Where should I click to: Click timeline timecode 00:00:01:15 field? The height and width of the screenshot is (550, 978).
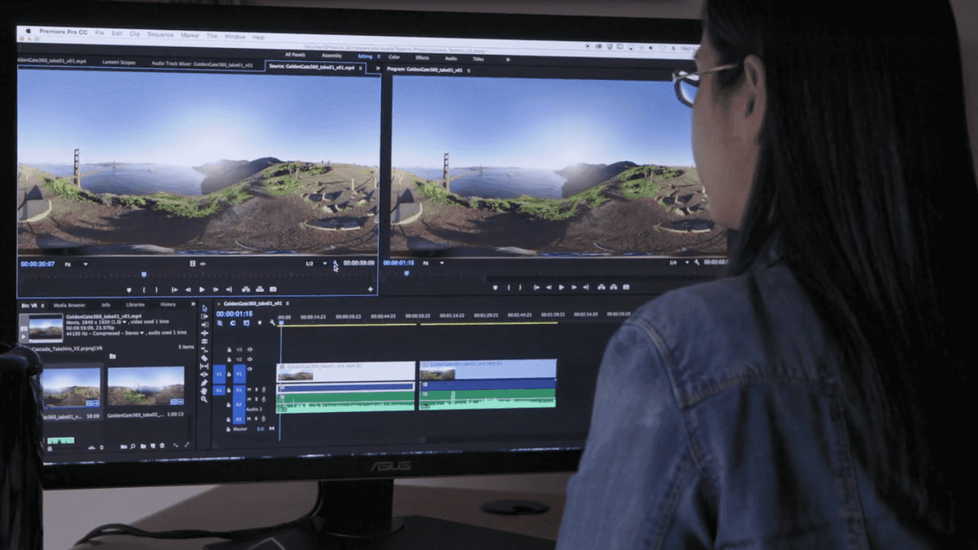click(234, 314)
